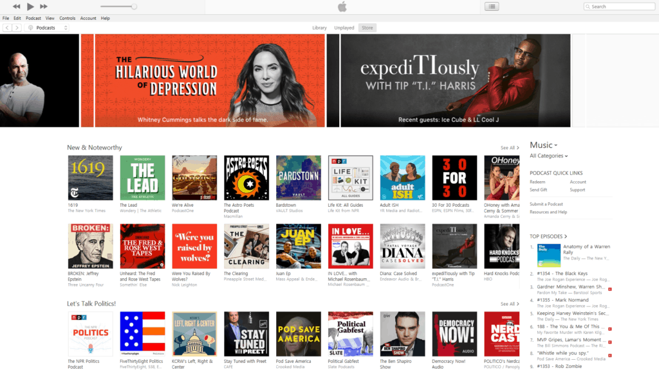This screenshot has height=370, width=659.
Task: Expand the Music store dropdown
Action: (x=543, y=145)
